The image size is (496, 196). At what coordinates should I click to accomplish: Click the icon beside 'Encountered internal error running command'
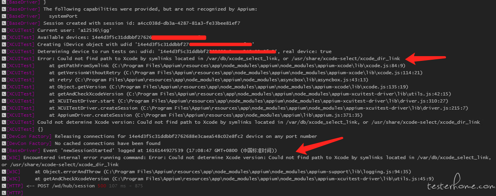pyautogui.click(x=3, y=158)
